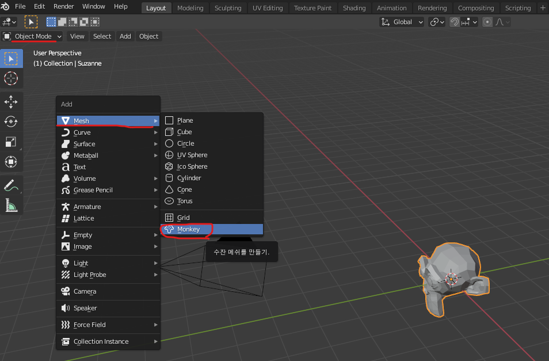Activate the Rotate tool
The width and height of the screenshot is (549, 361).
pyautogui.click(x=11, y=122)
